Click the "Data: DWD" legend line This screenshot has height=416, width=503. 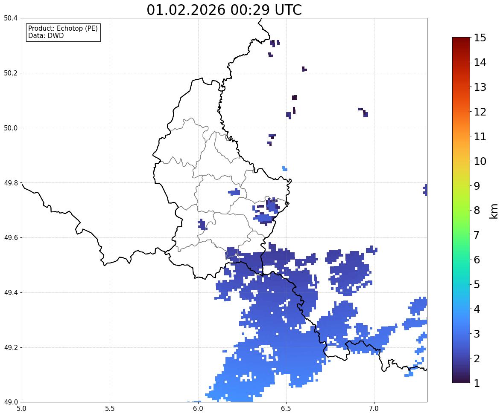coord(46,35)
